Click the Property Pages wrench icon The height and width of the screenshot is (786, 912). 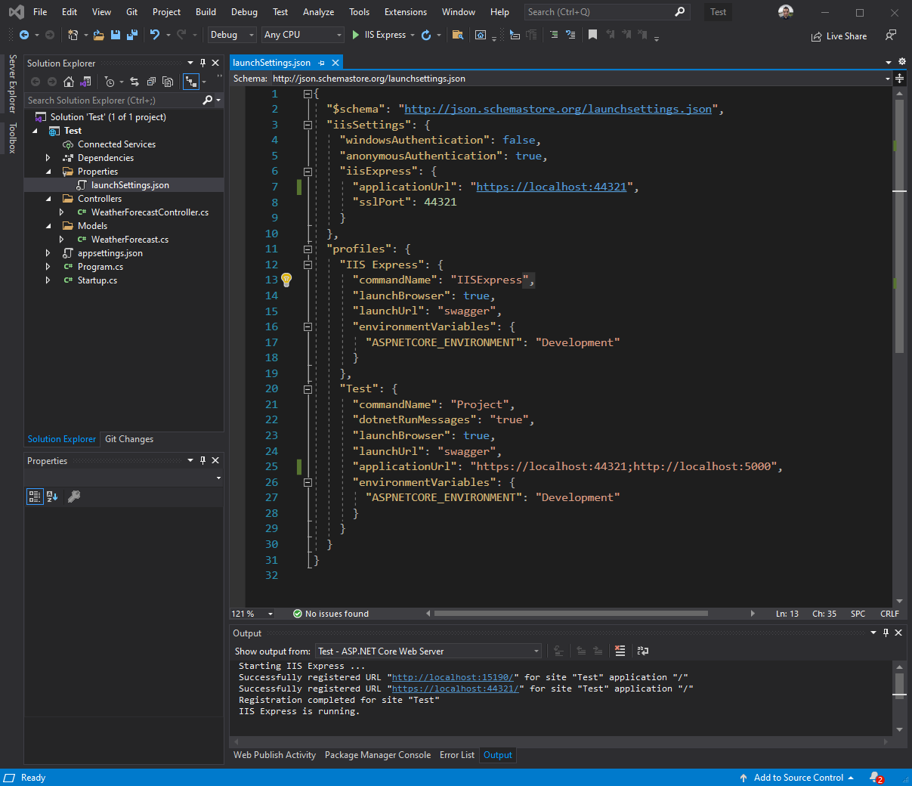[x=74, y=497]
